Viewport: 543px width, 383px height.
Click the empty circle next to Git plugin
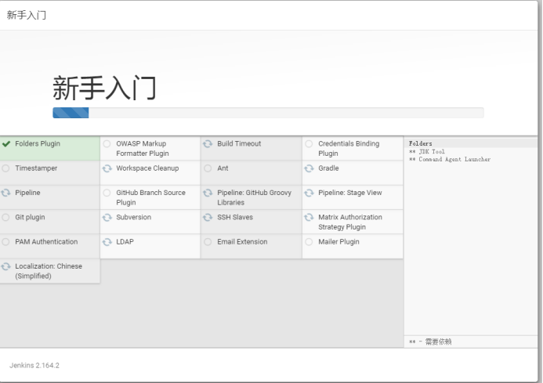[x=6, y=218]
